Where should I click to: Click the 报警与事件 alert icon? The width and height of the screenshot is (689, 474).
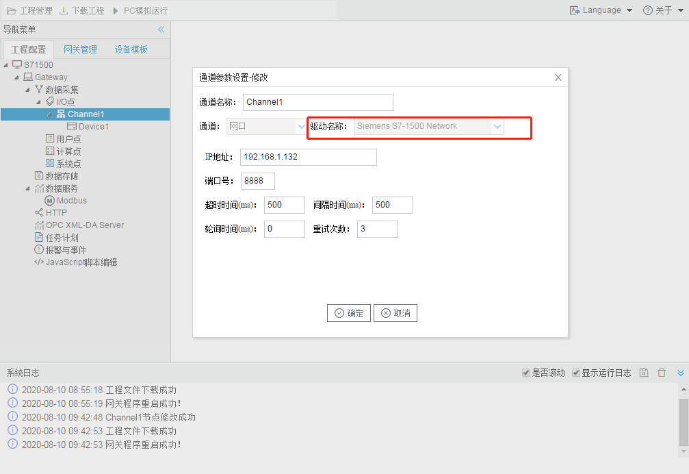coord(39,250)
